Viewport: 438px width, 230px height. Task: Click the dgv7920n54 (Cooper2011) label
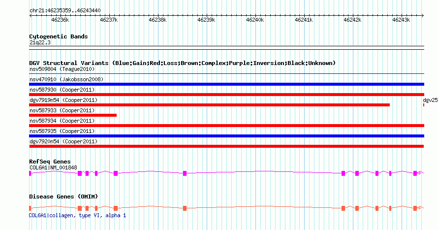point(63,141)
